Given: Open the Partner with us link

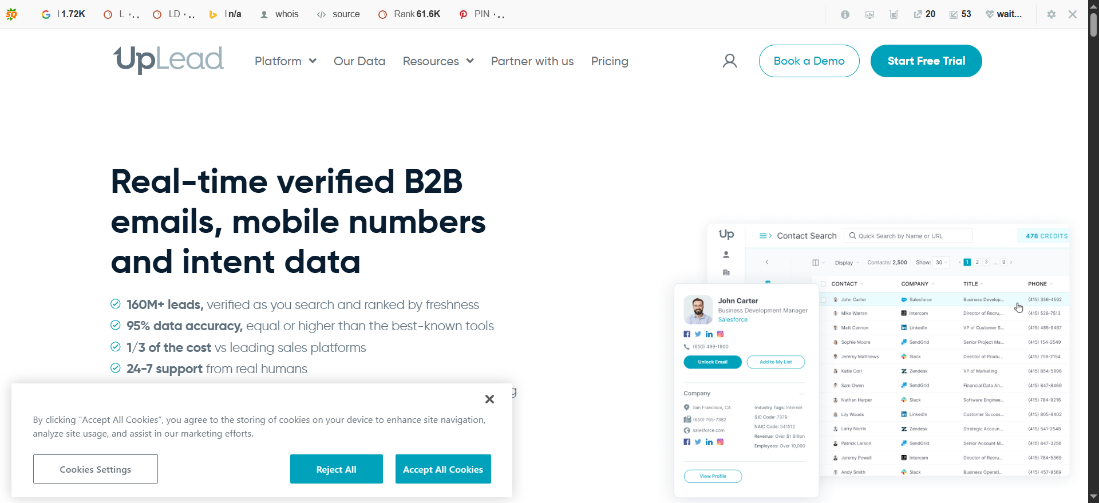Looking at the screenshot, I should pos(532,61).
